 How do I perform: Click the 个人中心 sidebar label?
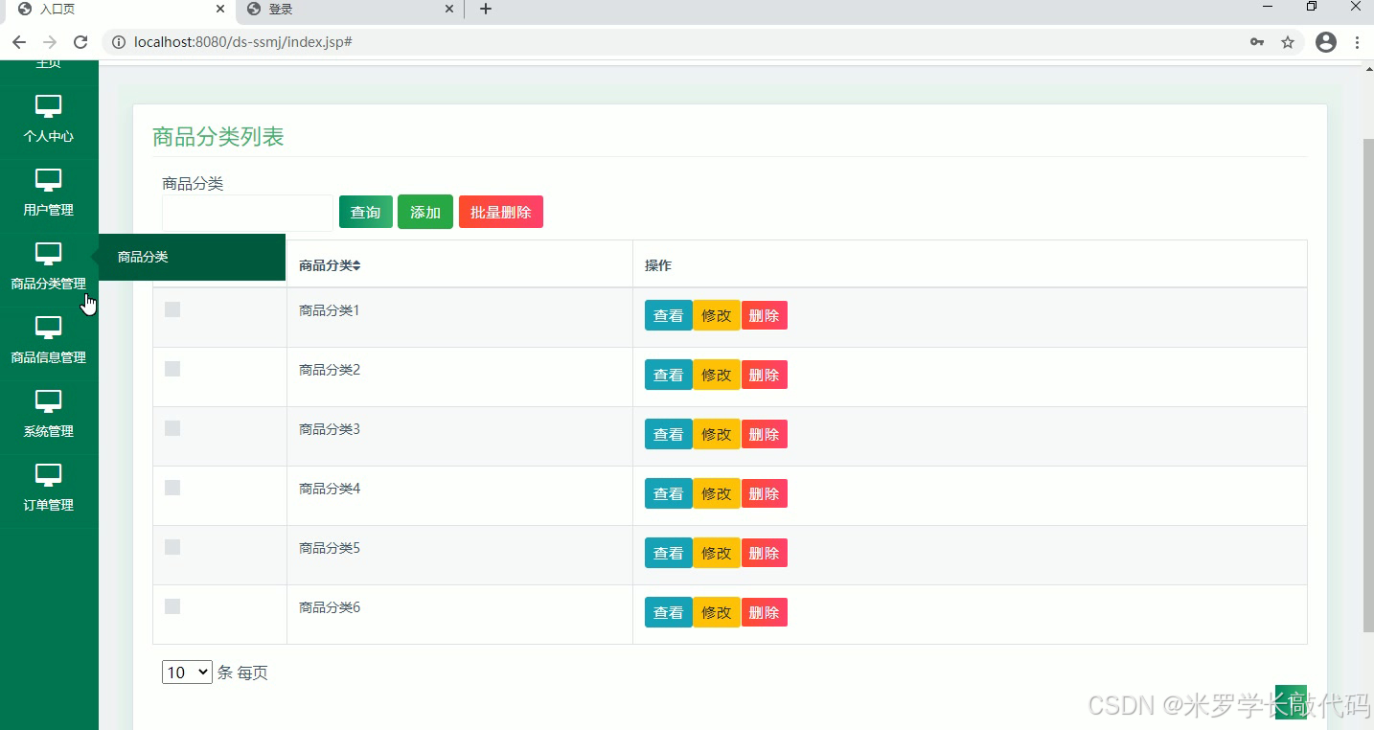click(48, 136)
